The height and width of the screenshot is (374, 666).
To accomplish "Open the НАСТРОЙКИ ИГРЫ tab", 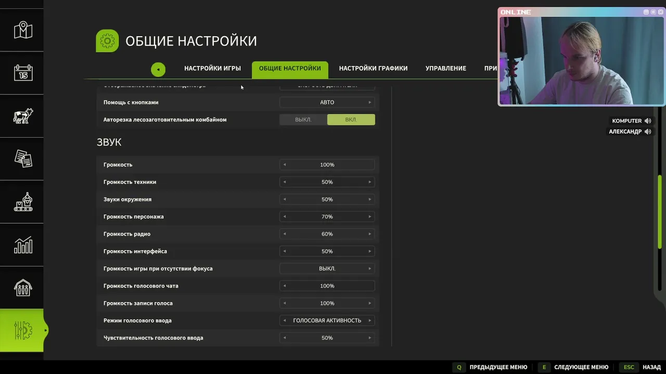I will [x=212, y=69].
